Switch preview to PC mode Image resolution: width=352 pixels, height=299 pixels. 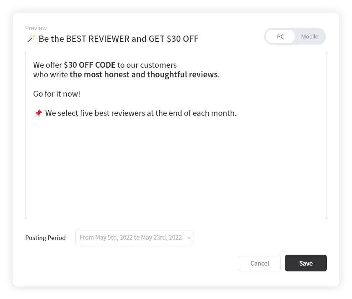pyautogui.click(x=280, y=36)
